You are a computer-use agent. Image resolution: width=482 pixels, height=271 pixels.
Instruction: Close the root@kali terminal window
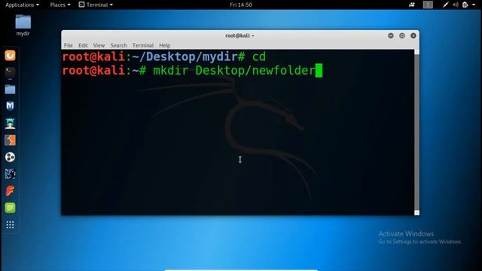413,35
